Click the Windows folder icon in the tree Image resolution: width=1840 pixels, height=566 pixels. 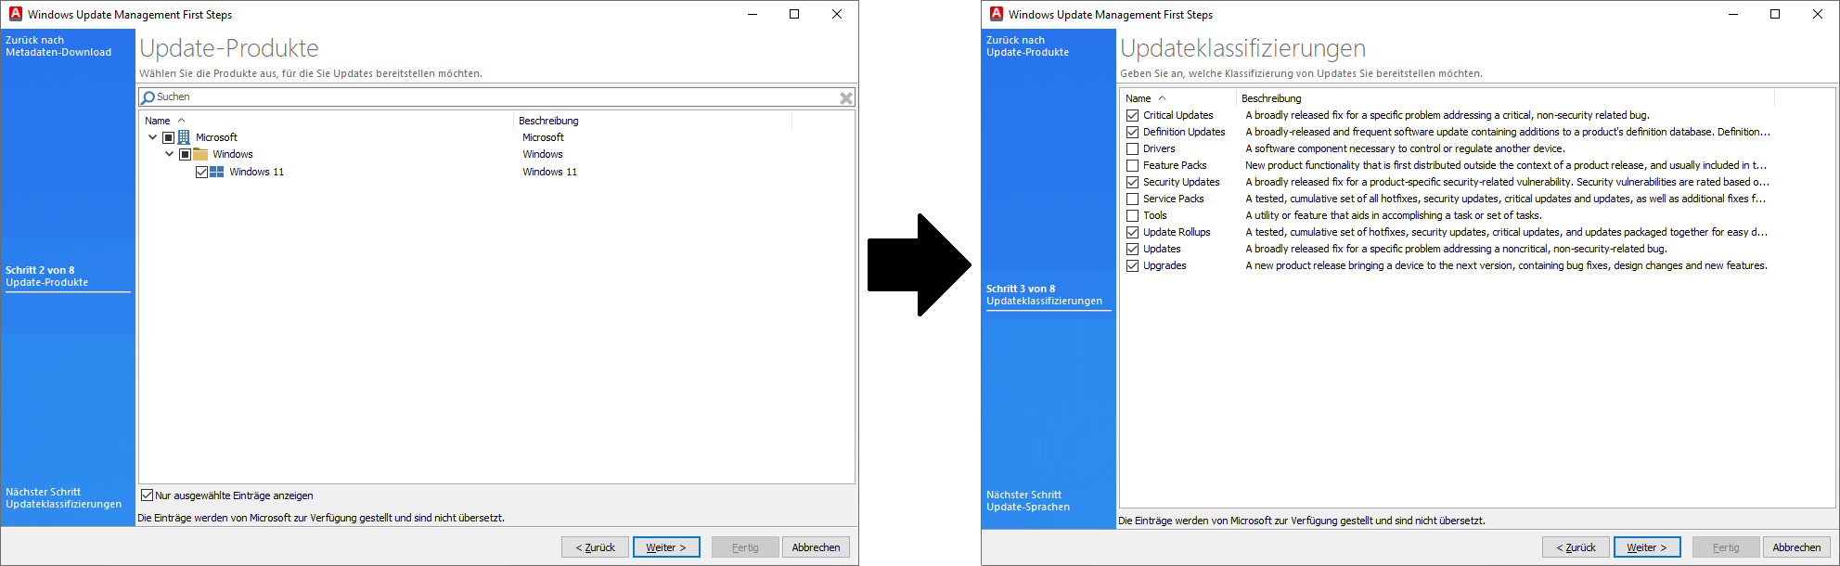(x=200, y=154)
